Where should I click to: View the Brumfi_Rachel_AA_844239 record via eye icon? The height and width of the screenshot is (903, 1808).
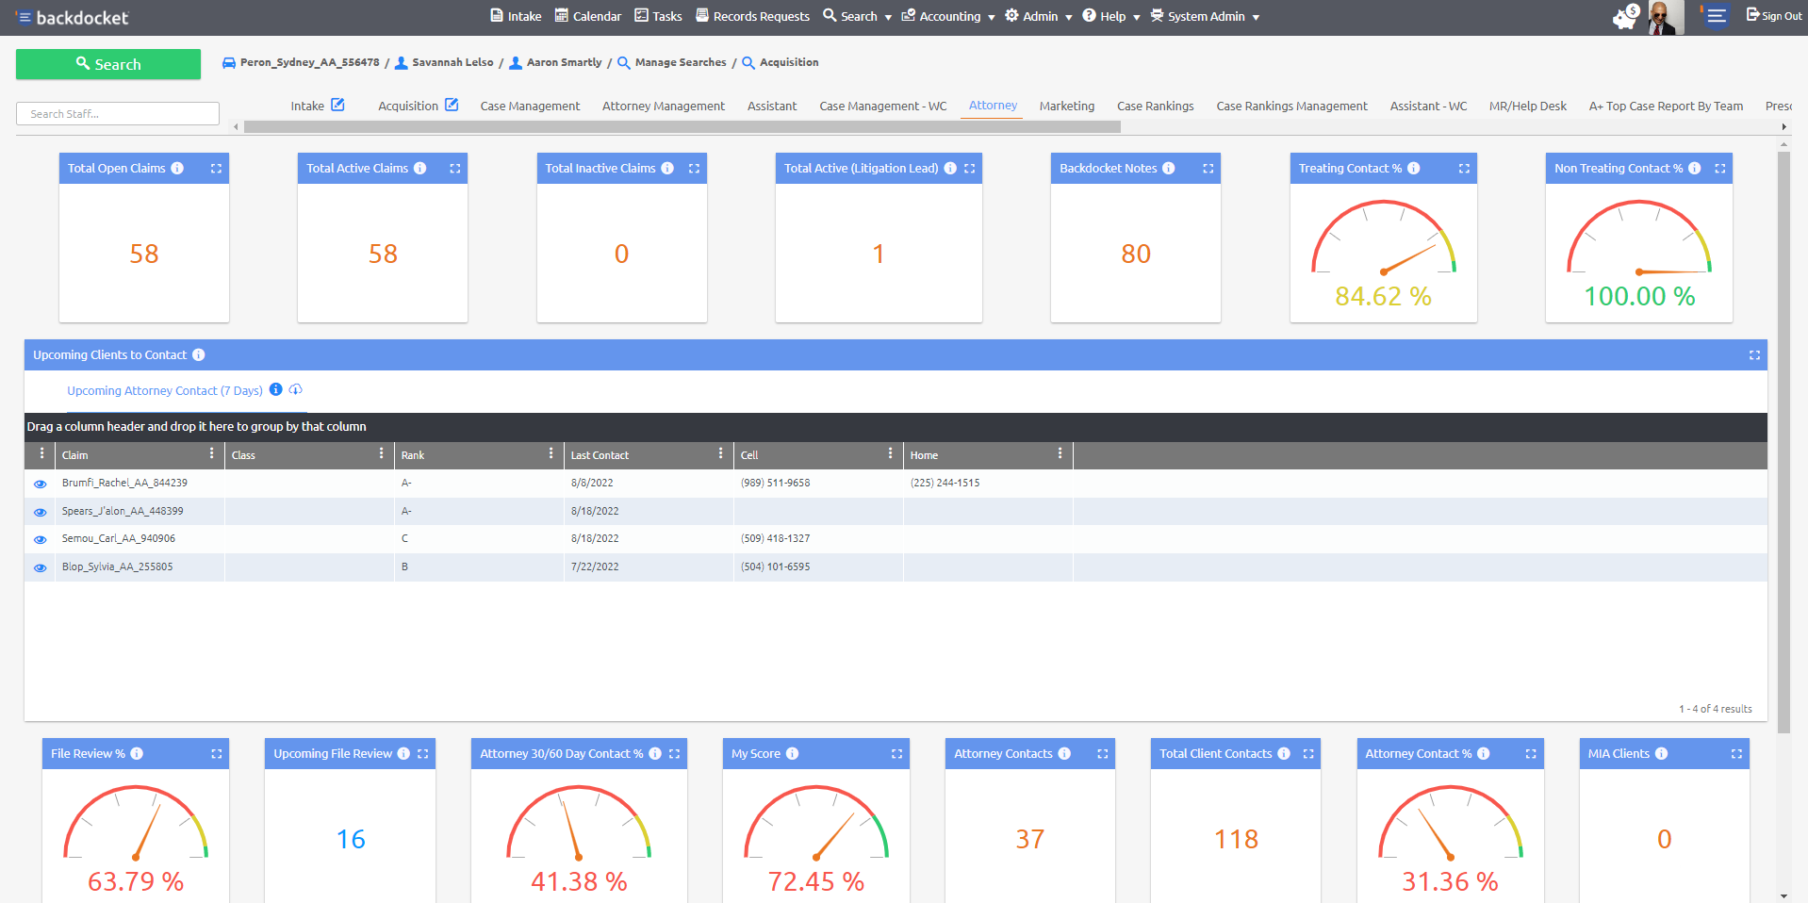click(x=40, y=484)
